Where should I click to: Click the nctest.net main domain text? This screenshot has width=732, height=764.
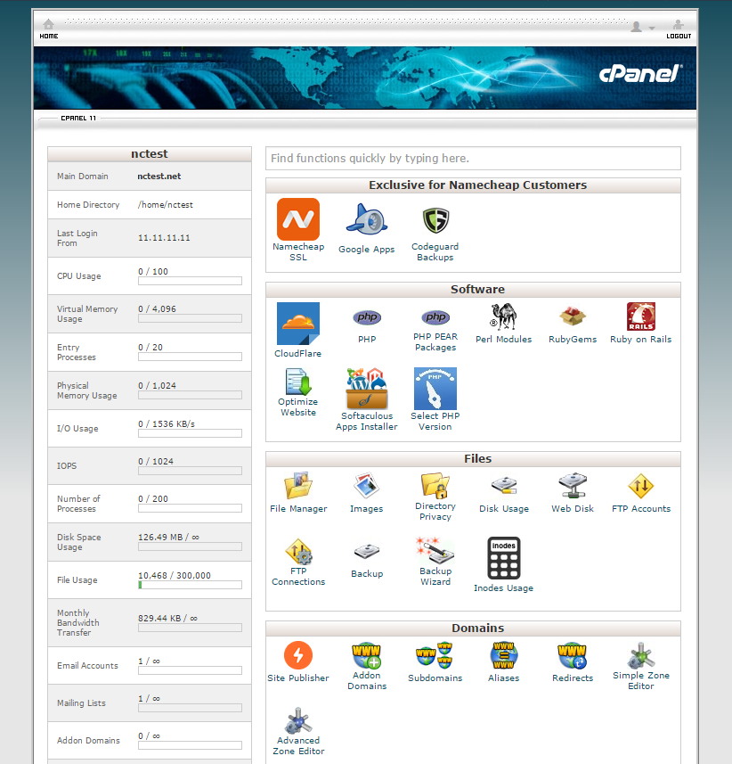[x=159, y=177]
